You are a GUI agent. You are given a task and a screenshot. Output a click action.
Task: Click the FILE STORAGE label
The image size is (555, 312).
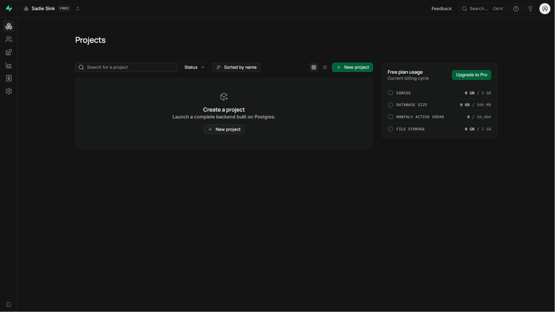coord(410,129)
